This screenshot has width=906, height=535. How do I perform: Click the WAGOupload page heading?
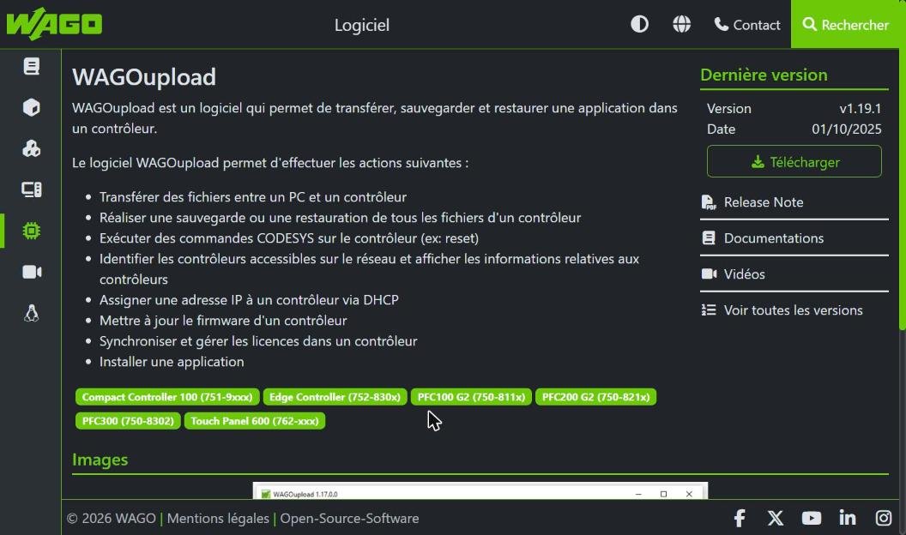(x=144, y=77)
